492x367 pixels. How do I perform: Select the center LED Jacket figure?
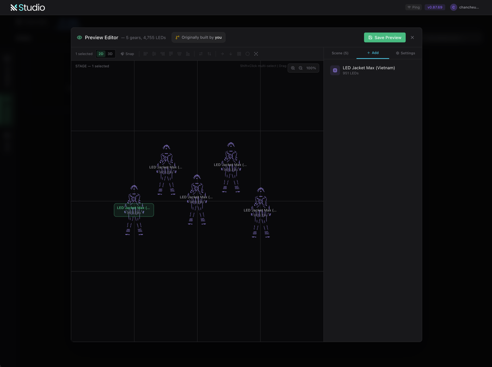197,199
